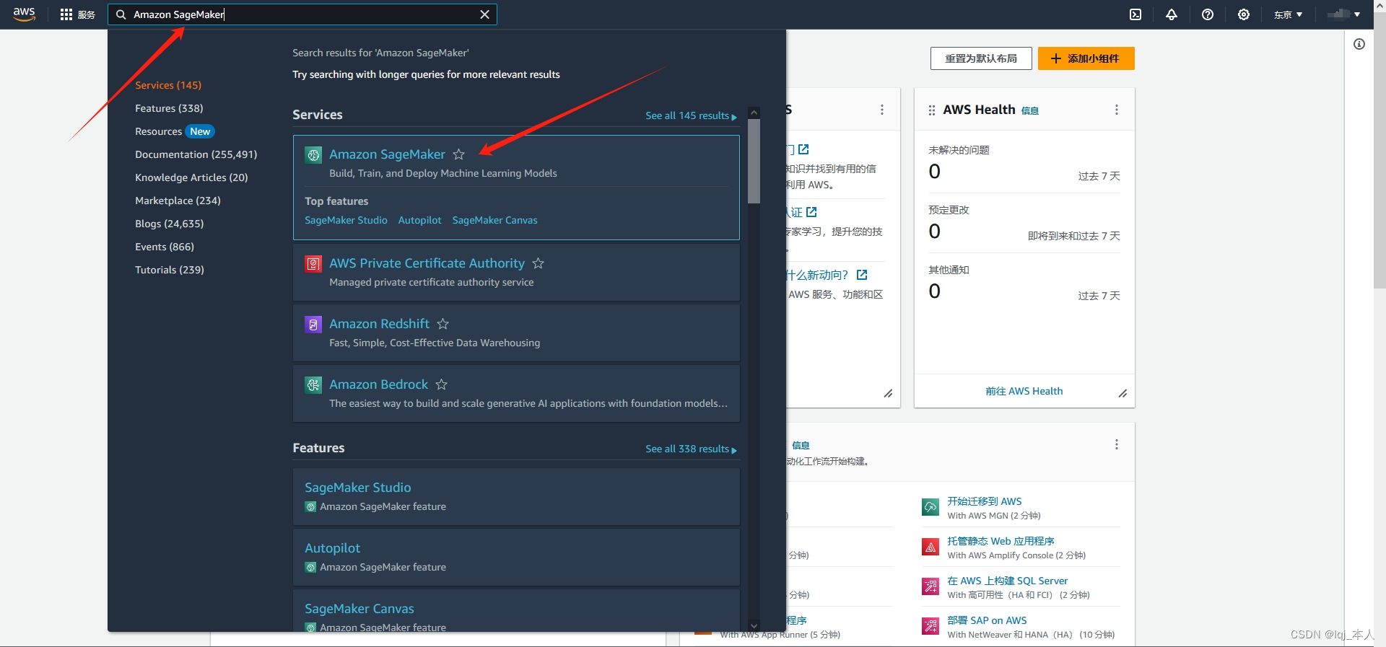Open the account name dropdown
Image resolution: width=1386 pixels, height=647 pixels.
click(1343, 14)
